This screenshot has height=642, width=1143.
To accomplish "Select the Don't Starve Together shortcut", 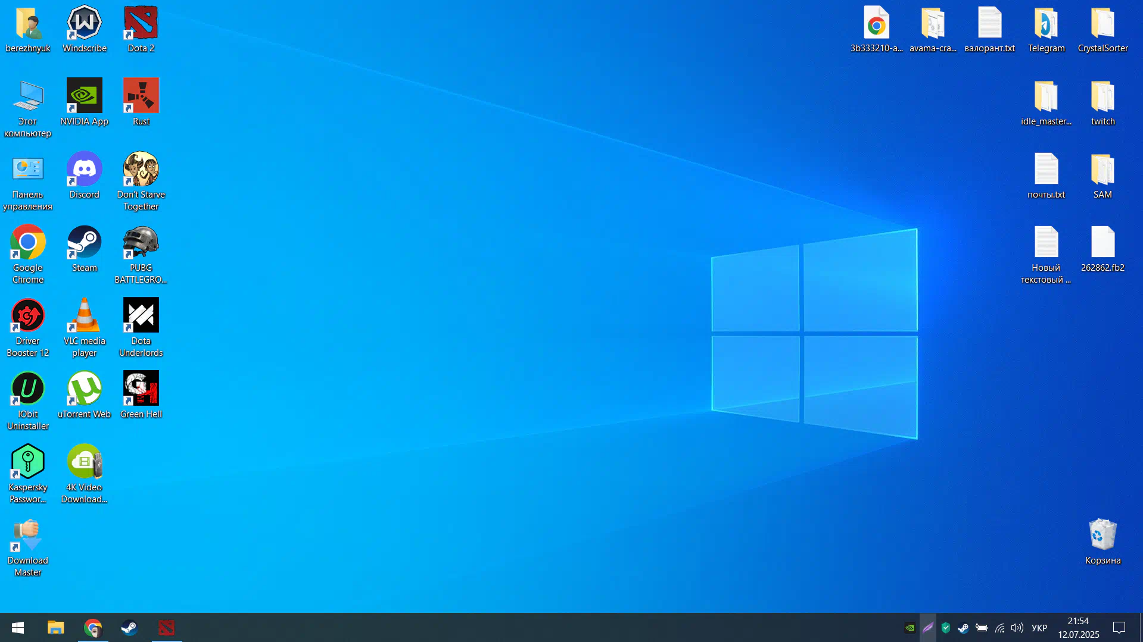I will click(141, 181).
